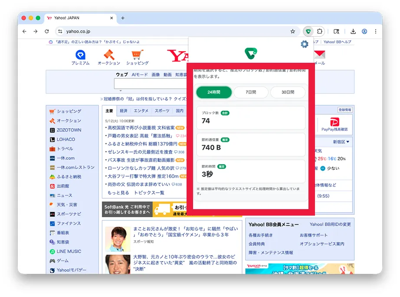Switch search to AIモード
Viewport: 400px width, 297px height.
point(140,74)
